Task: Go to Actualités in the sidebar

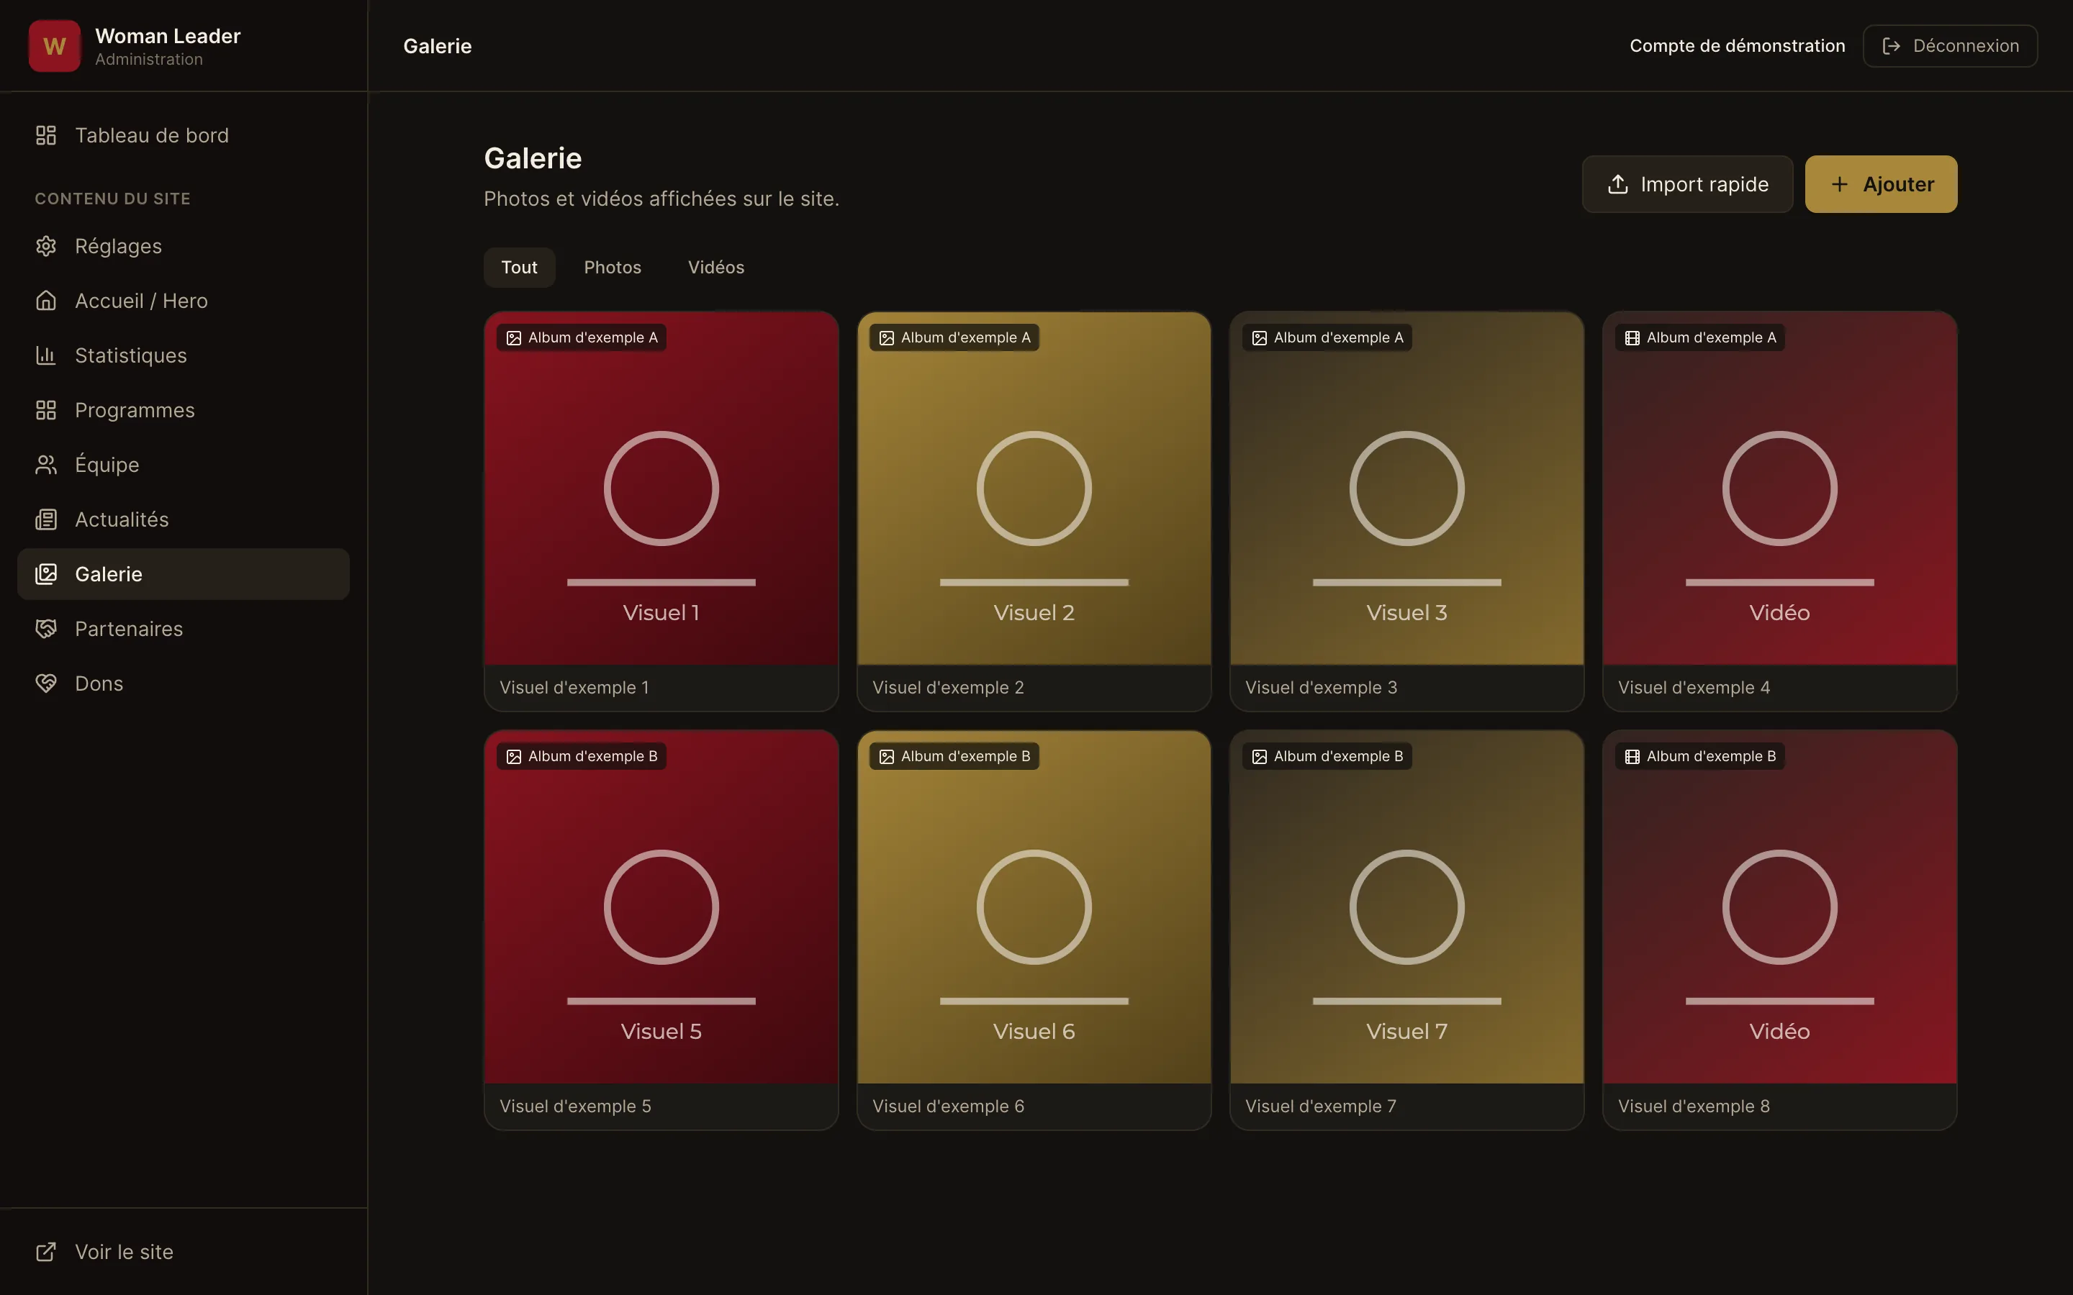Action: click(184, 520)
